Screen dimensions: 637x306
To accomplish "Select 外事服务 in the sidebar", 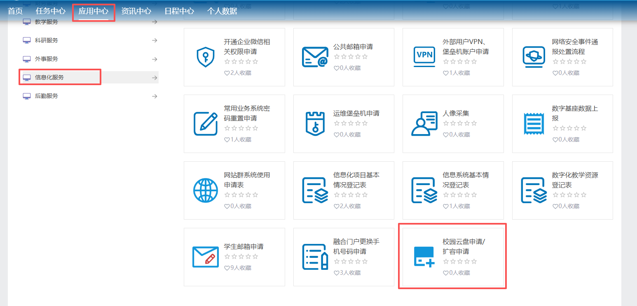I will pos(47,59).
